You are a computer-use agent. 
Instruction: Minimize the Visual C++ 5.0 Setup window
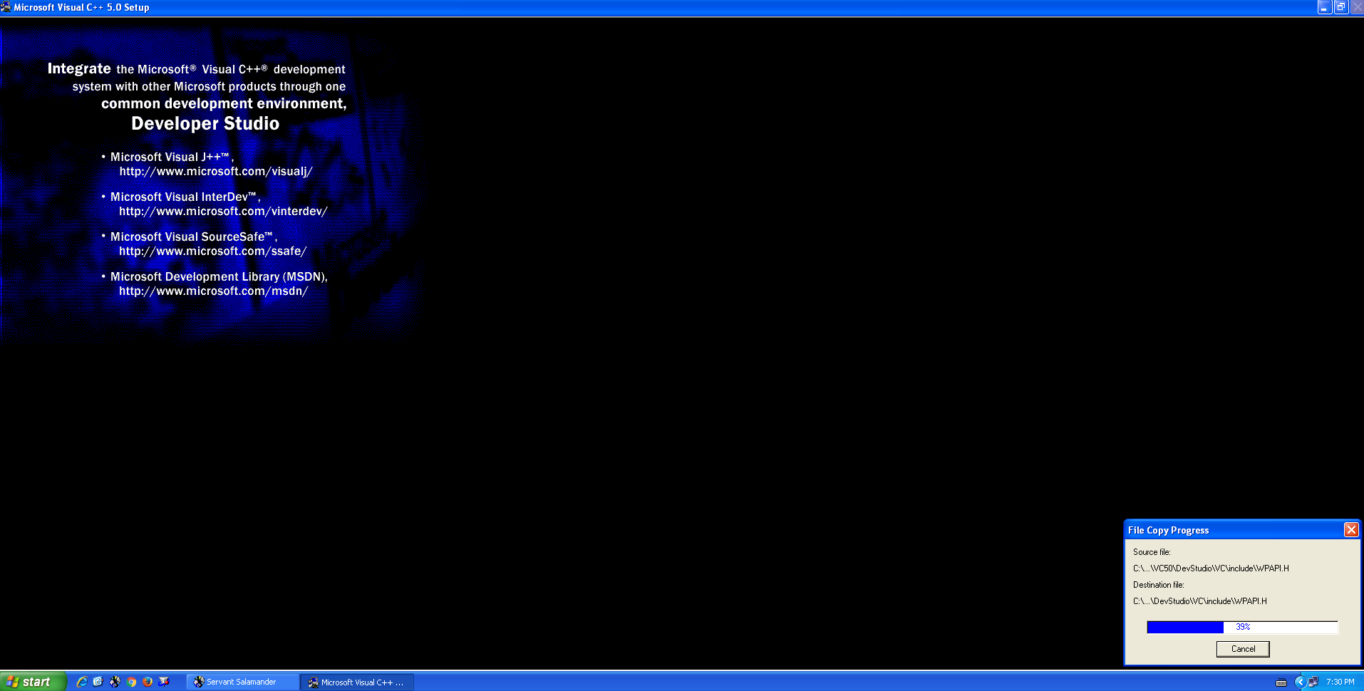[x=1324, y=7]
